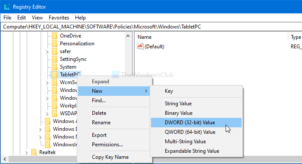
Task: Select the Realtek key label
Action: [47, 152]
